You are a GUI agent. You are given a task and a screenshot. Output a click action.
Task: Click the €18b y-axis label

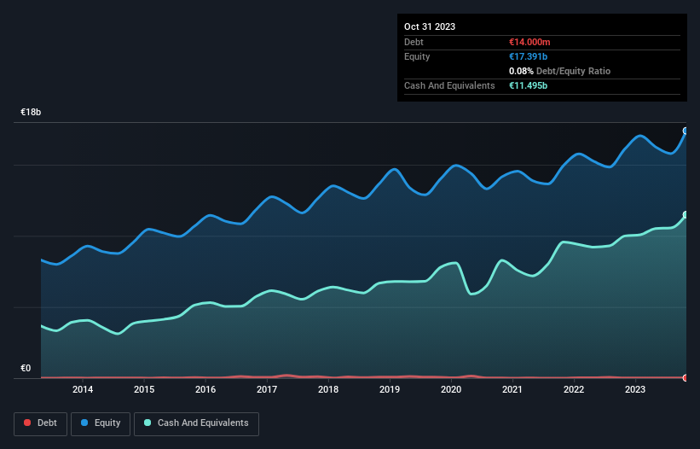click(x=31, y=112)
